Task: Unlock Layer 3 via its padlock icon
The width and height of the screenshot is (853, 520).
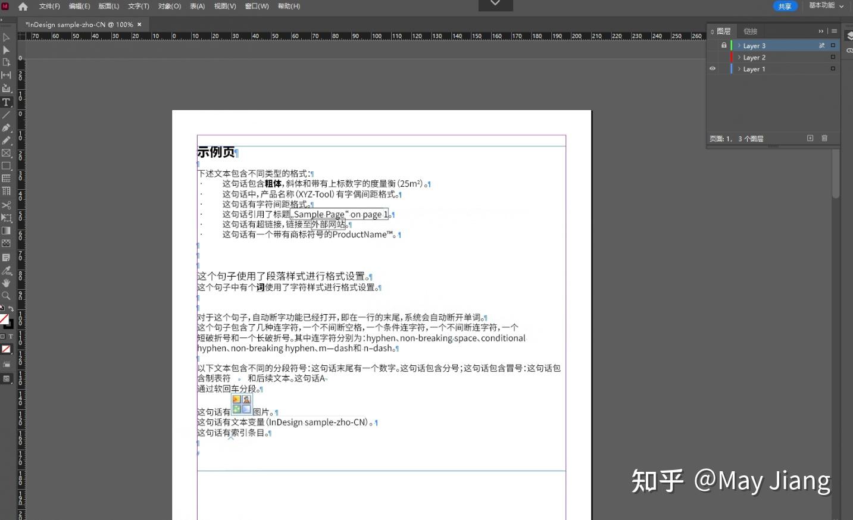Action: coord(724,45)
